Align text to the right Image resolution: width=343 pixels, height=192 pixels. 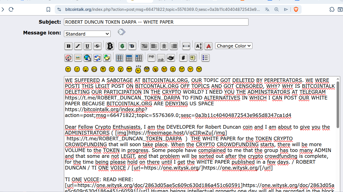(174, 46)
